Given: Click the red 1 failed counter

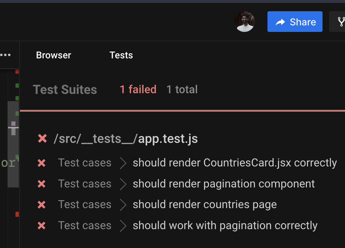Looking at the screenshot, I should tap(138, 89).
